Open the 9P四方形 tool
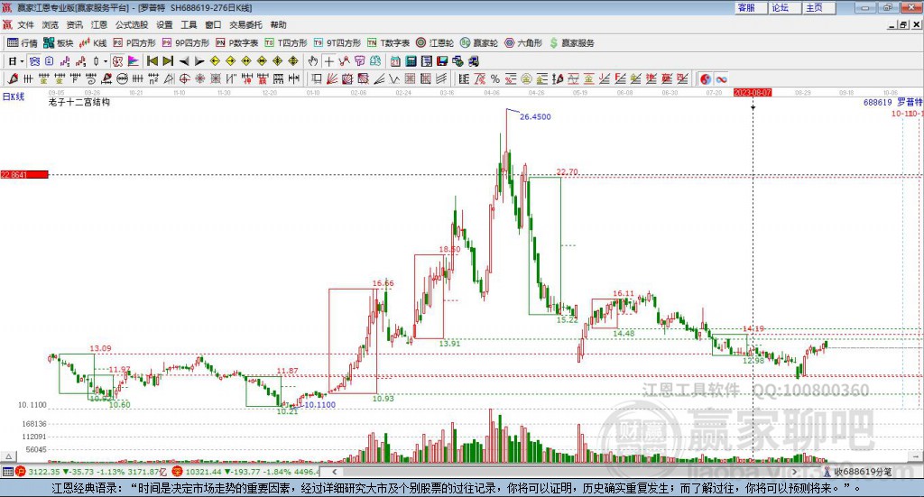The width and height of the screenshot is (924, 497). 186,43
